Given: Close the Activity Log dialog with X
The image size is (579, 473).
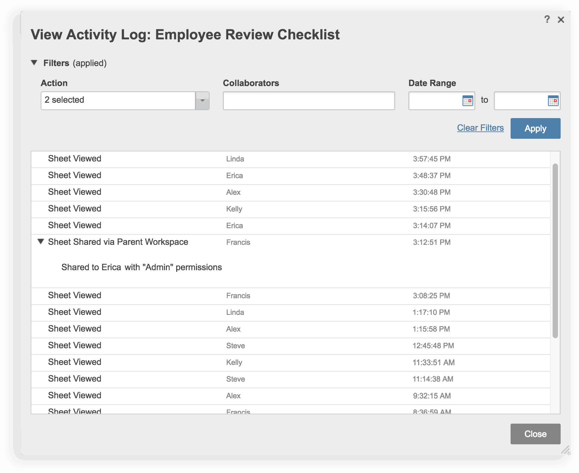Looking at the screenshot, I should pyautogui.click(x=561, y=20).
